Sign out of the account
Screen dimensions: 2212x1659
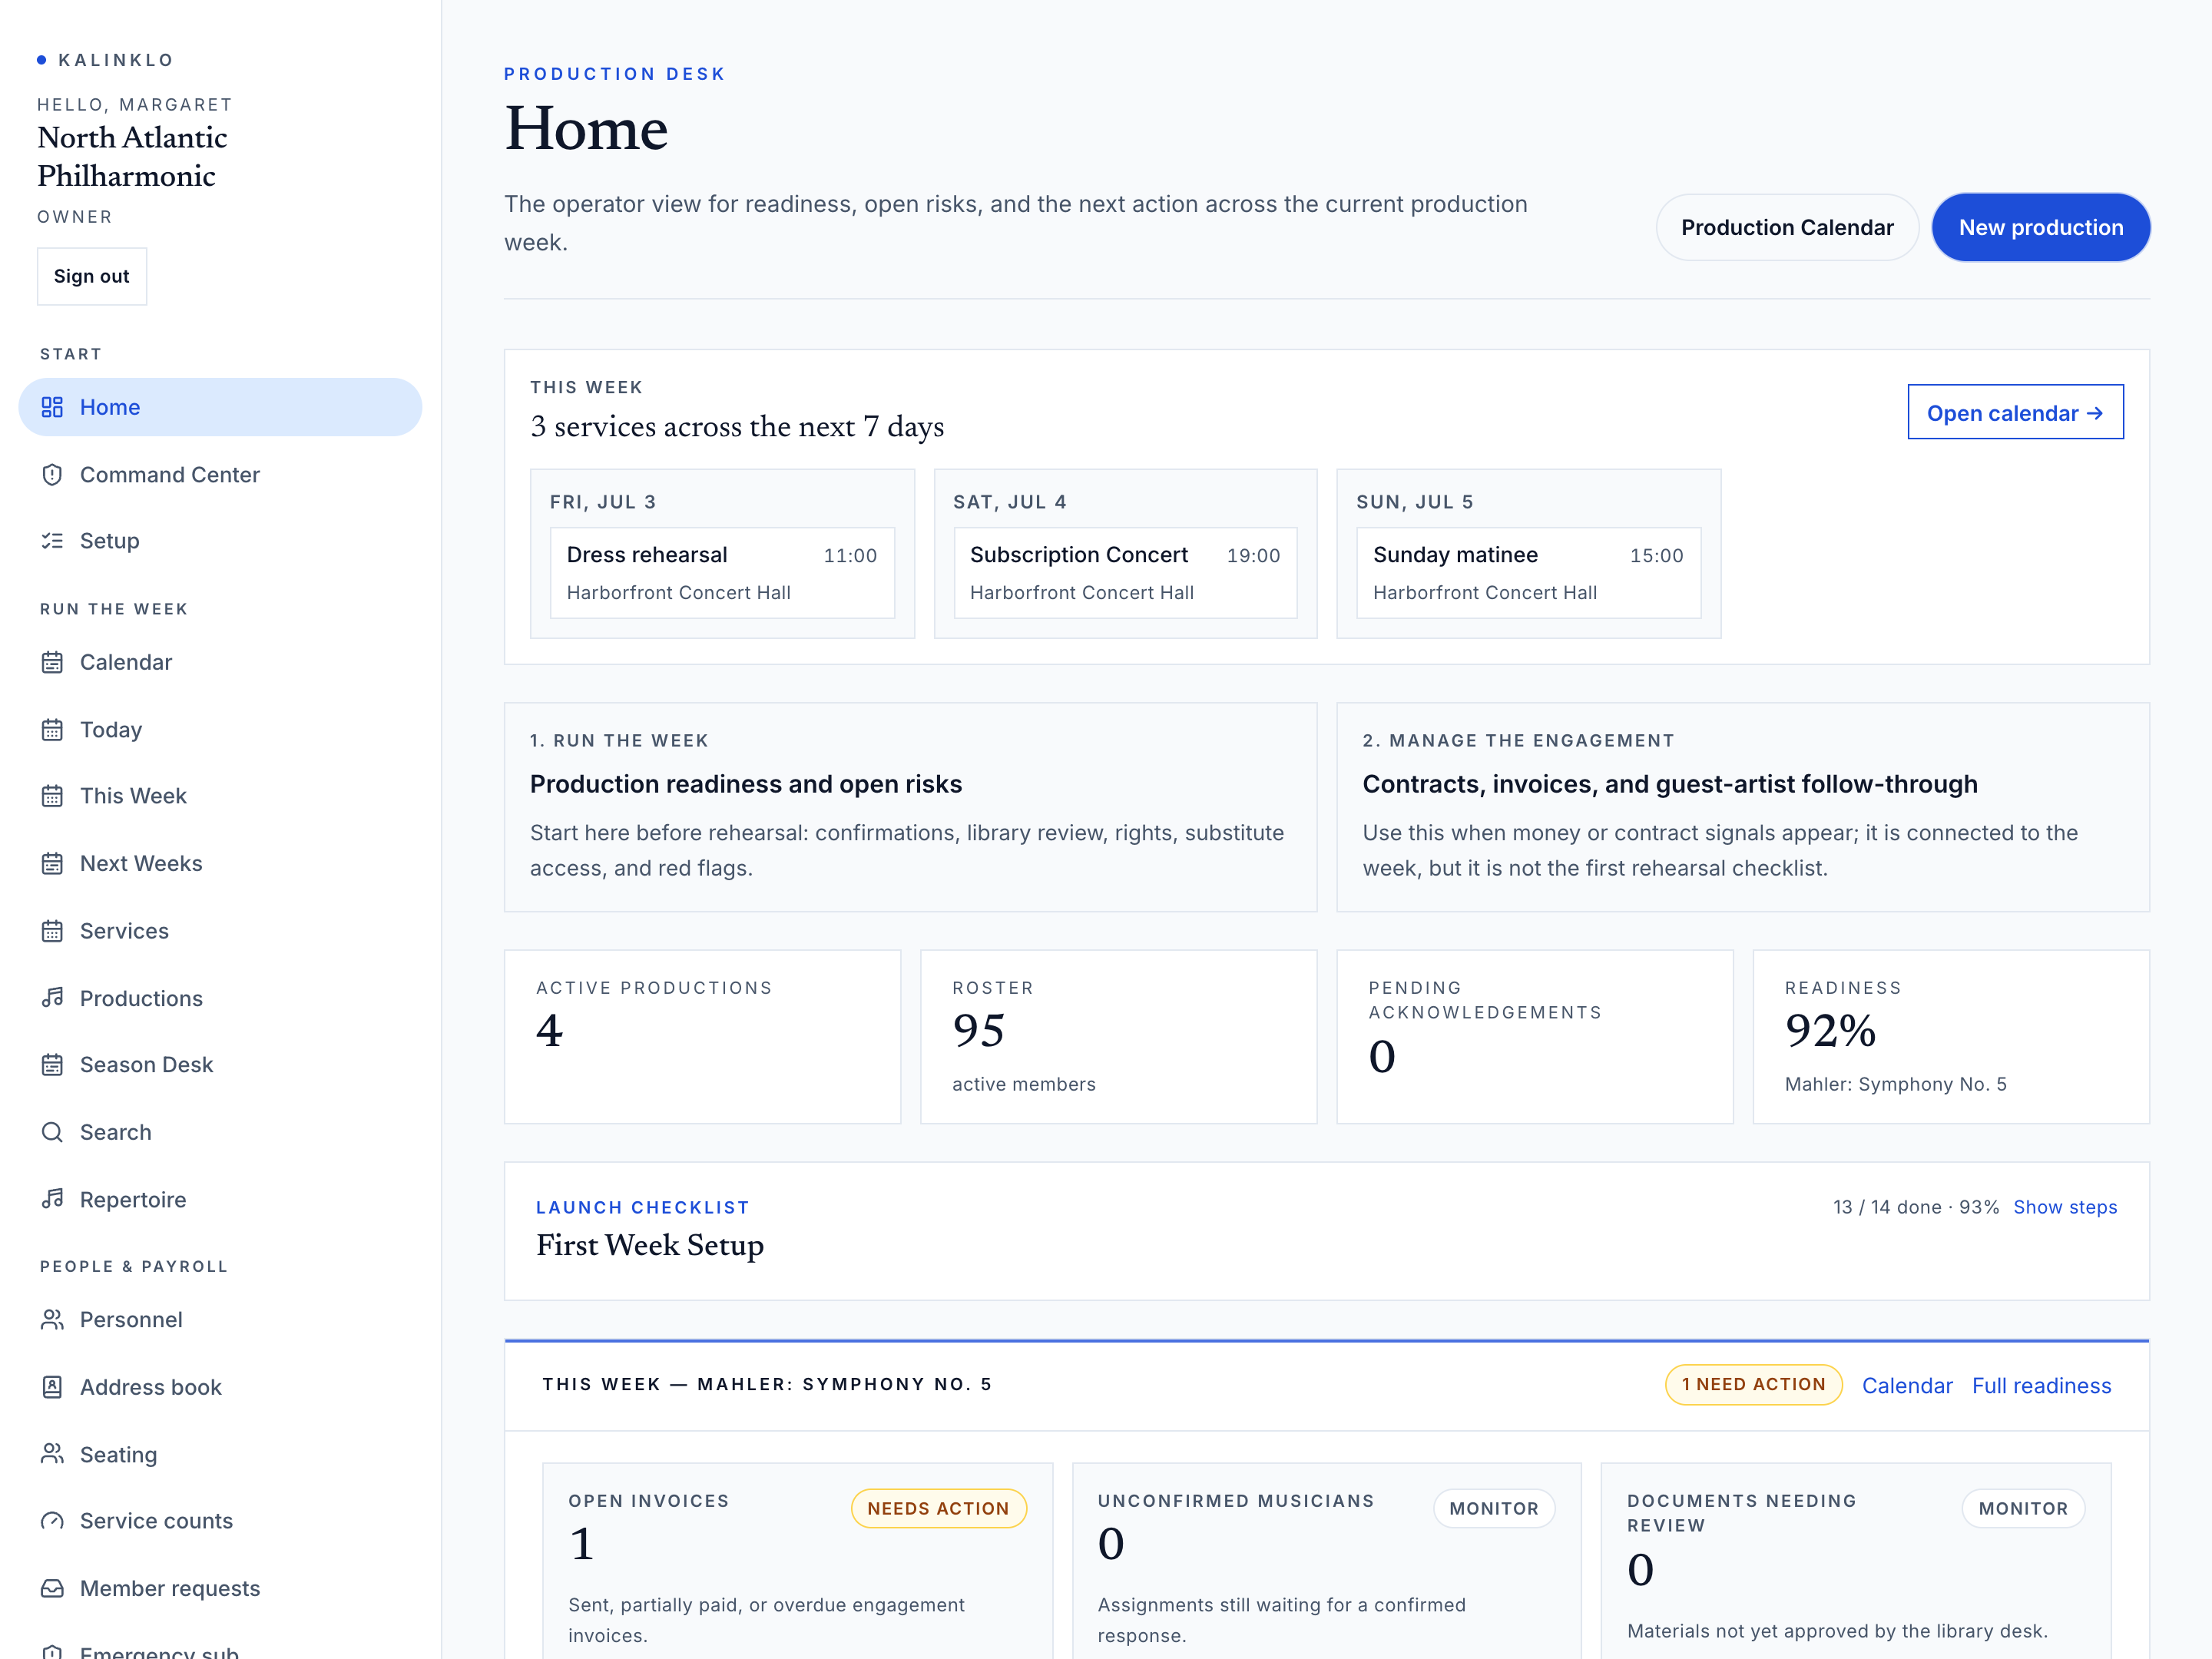[x=92, y=276]
